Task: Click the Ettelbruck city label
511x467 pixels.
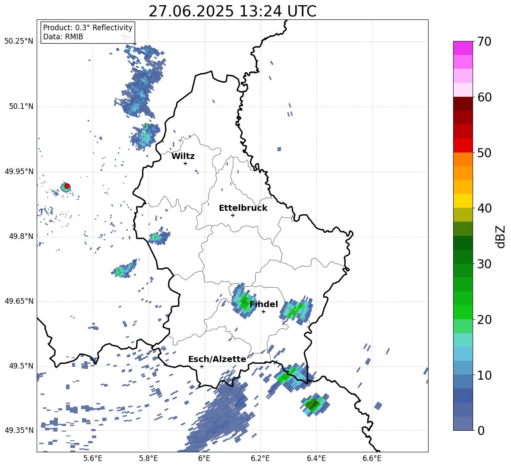Action: tap(243, 208)
